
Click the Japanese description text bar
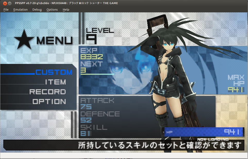124,145
